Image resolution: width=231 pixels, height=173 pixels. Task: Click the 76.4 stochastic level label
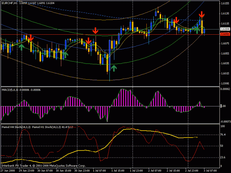click(223, 135)
